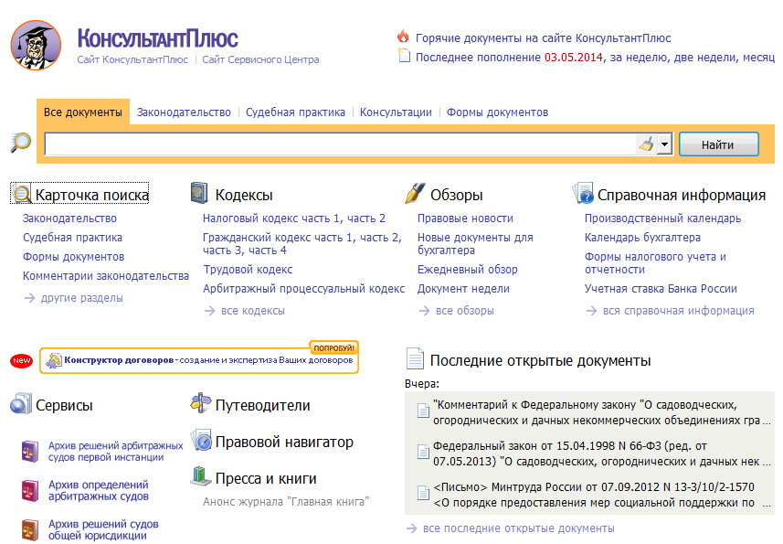Switch to the Судебная практика tab
The height and width of the screenshot is (544, 783).
pos(295,112)
